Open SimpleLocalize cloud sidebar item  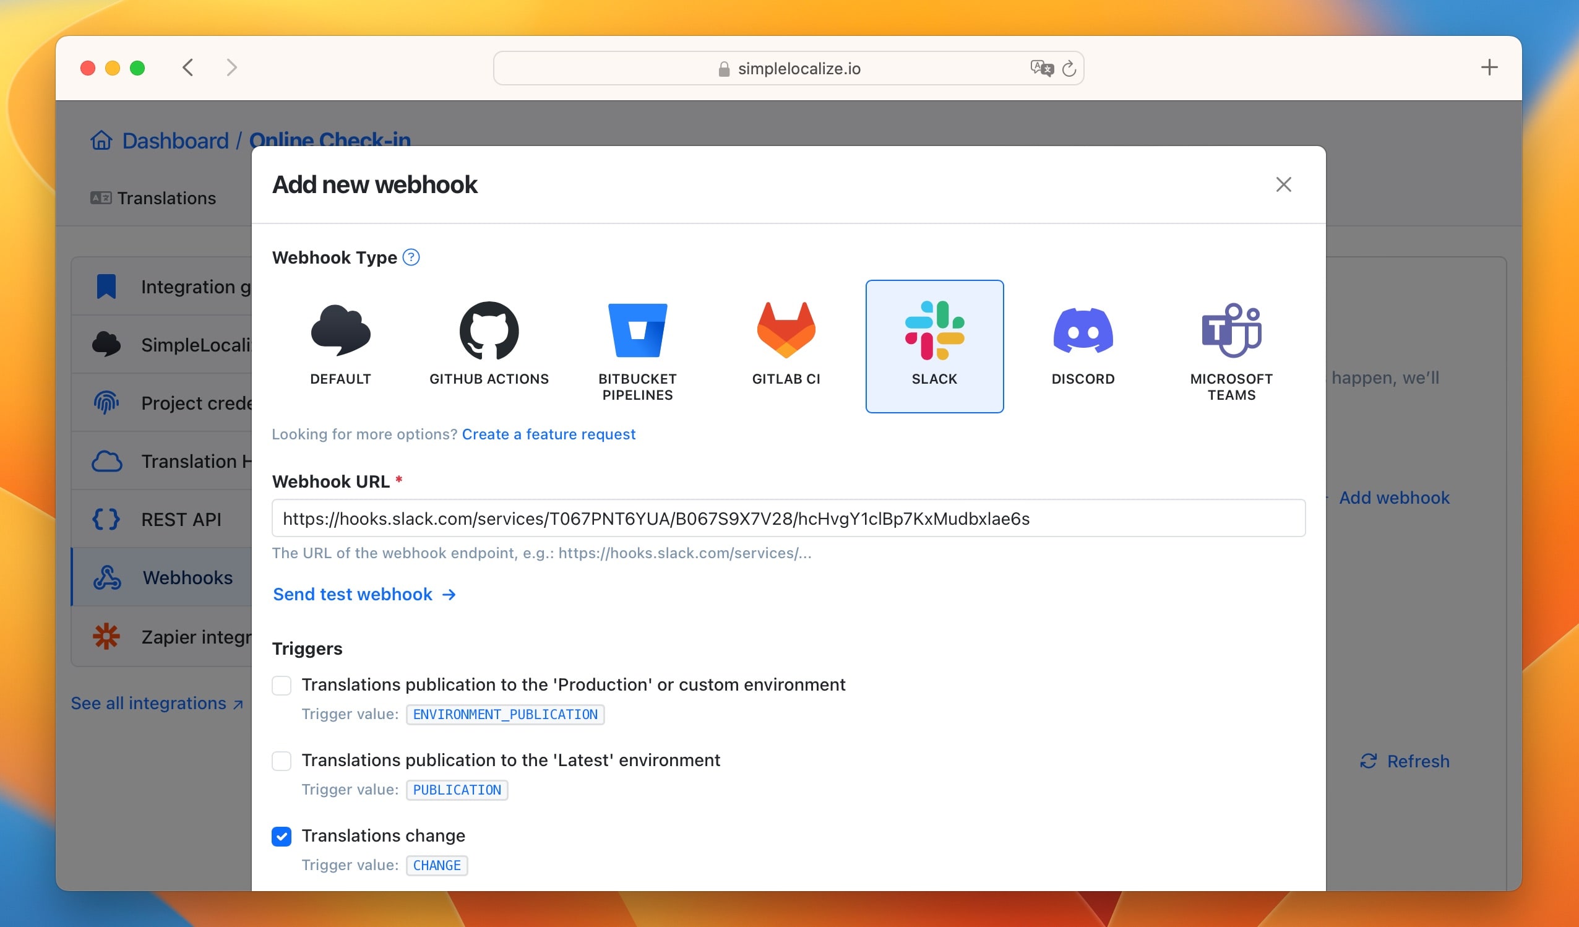point(161,344)
